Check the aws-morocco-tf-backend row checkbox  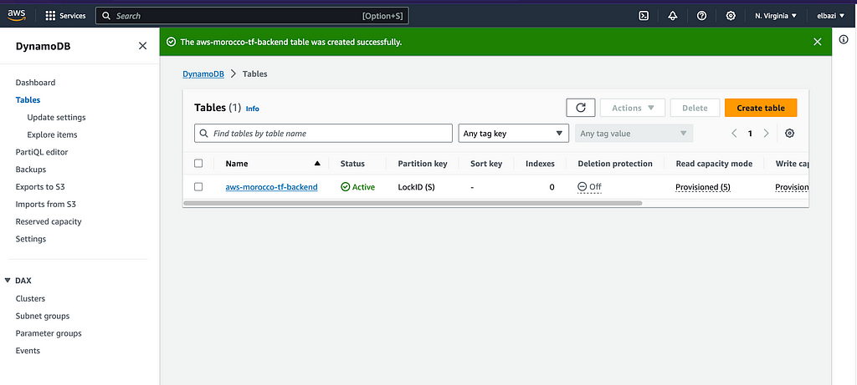[x=198, y=186]
